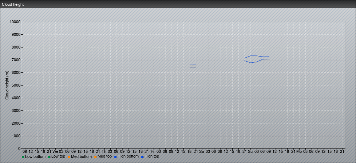This screenshot has width=356, height=163.
Task: Toggle the Low top legend series
Action: click(56, 156)
